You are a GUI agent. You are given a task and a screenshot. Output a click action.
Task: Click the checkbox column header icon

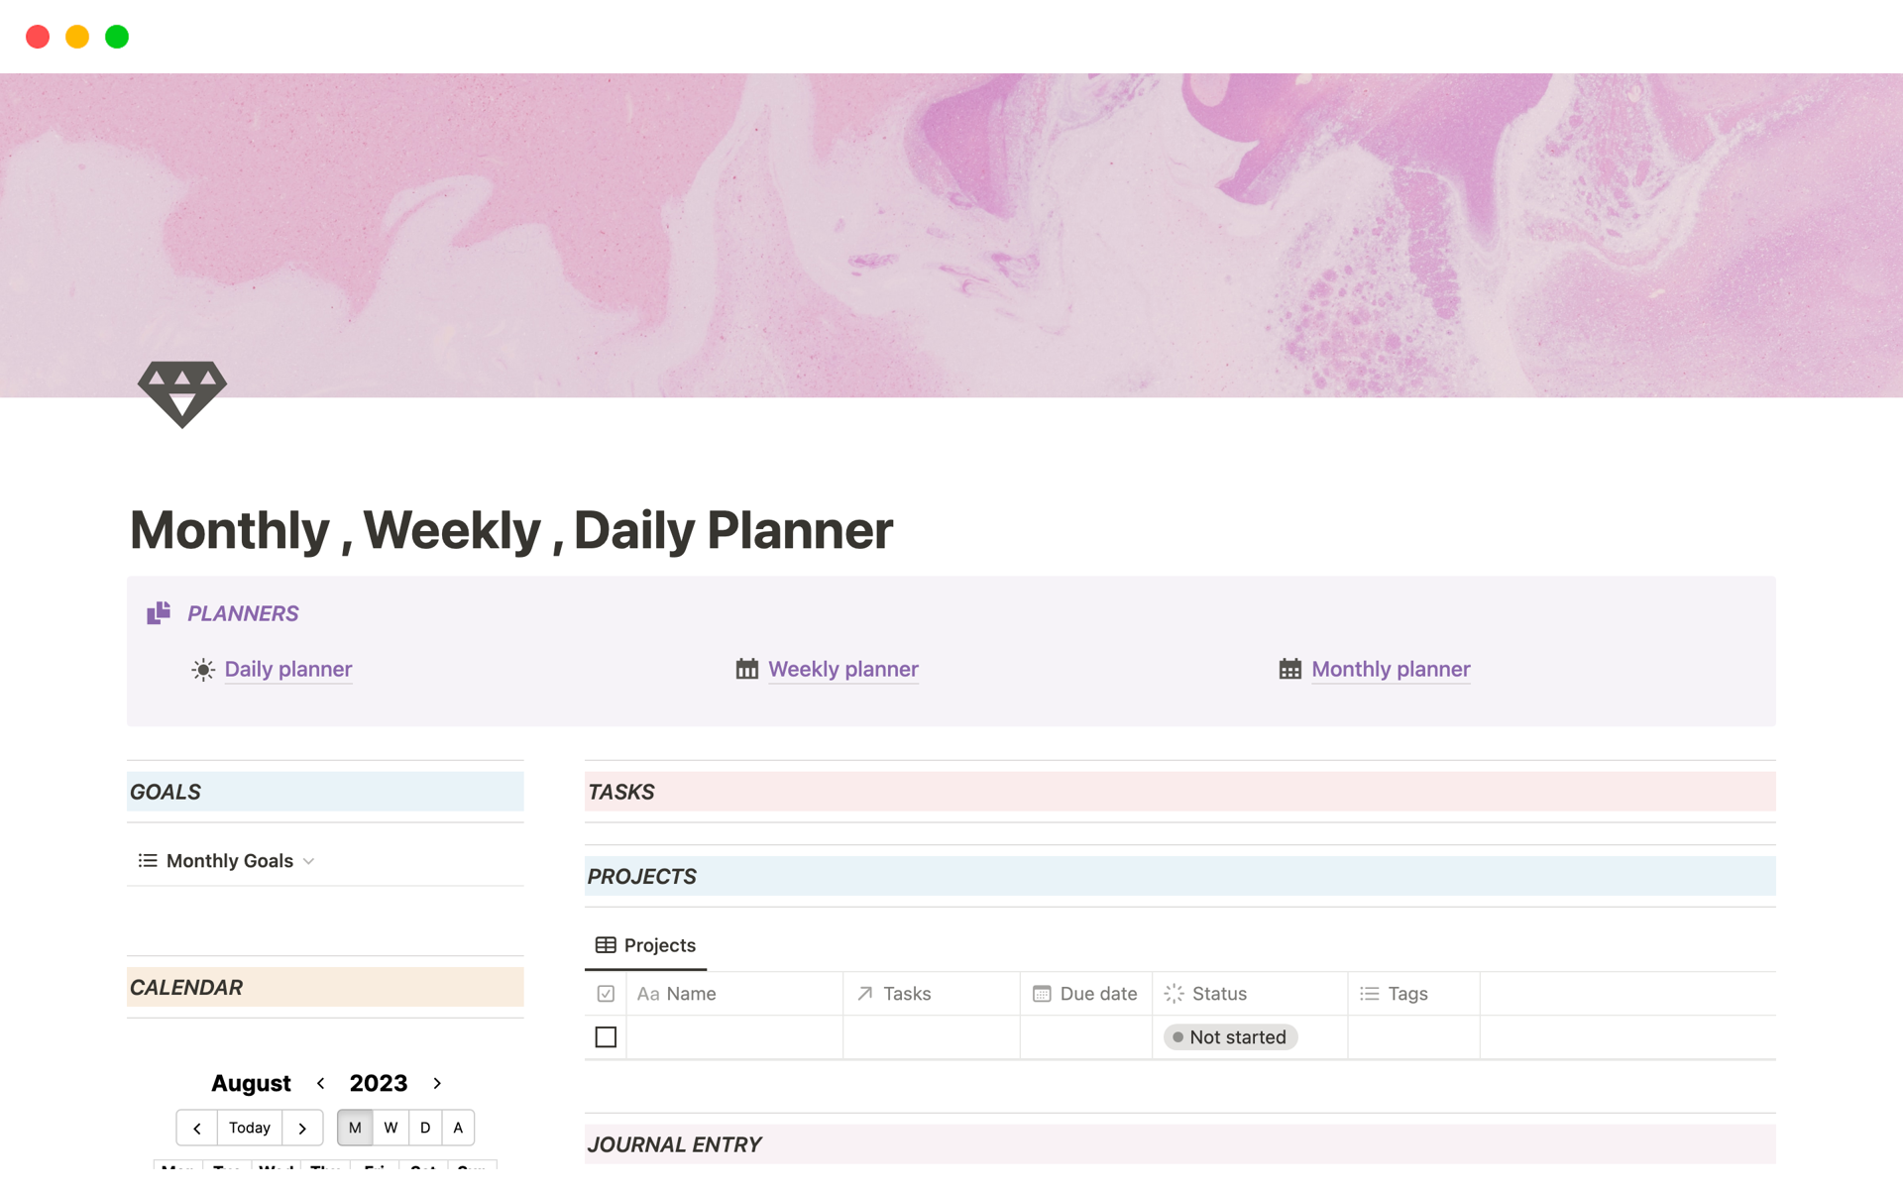point(606,994)
